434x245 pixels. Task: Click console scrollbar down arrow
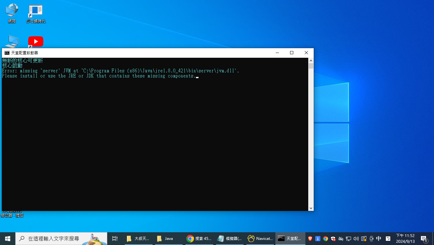[x=311, y=208]
